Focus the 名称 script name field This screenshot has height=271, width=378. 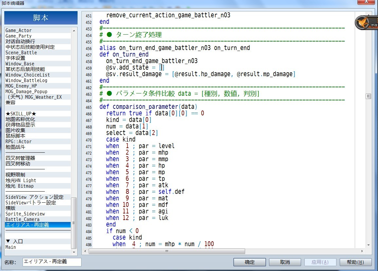[x=52, y=262]
